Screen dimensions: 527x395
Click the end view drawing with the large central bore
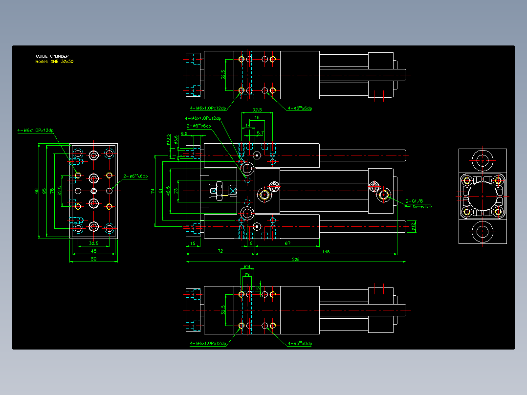click(x=483, y=197)
